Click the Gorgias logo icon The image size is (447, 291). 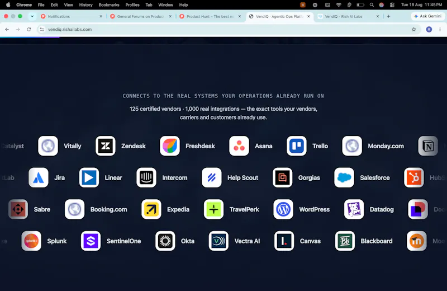click(283, 177)
